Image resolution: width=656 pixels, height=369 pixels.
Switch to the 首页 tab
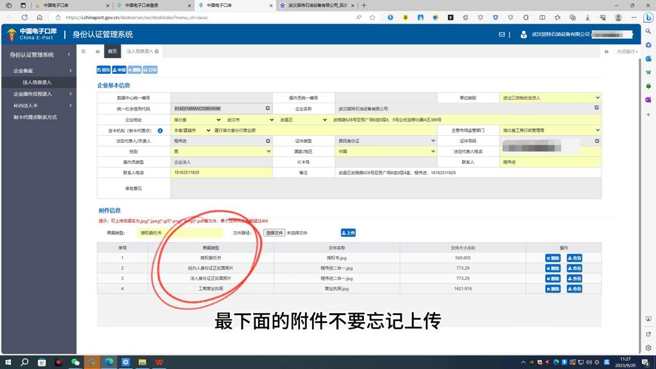pos(112,51)
